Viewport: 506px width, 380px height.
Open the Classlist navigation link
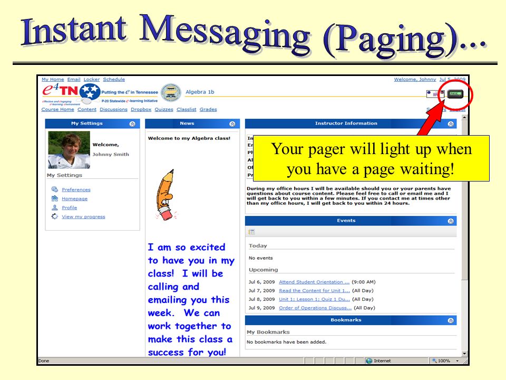(x=187, y=110)
